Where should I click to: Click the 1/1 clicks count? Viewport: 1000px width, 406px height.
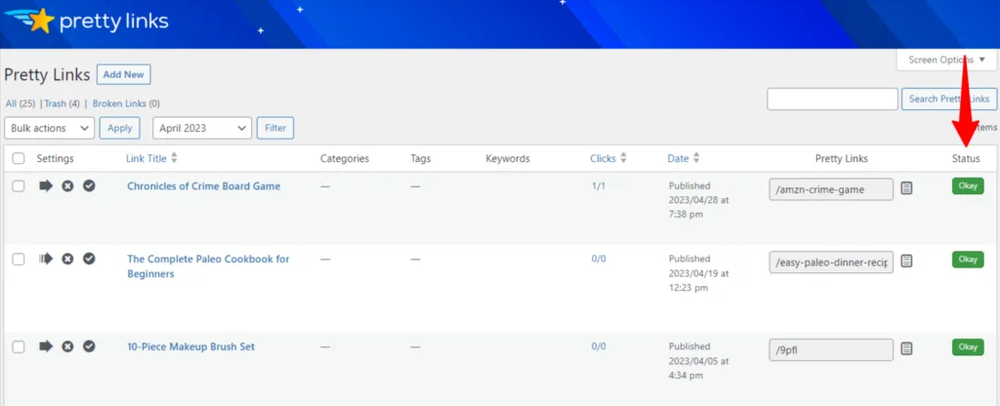click(599, 186)
